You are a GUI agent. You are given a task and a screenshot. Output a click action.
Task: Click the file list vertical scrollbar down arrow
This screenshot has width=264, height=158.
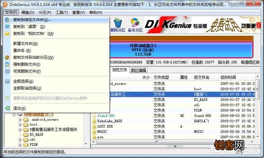tap(257, 137)
